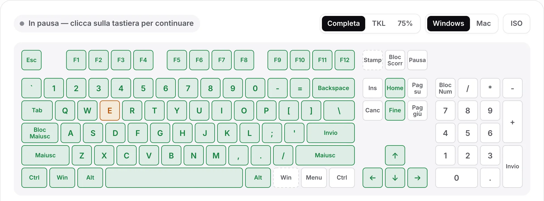Click the up arrow key
The width and height of the screenshot is (544, 201).
(x=395, y=155)
